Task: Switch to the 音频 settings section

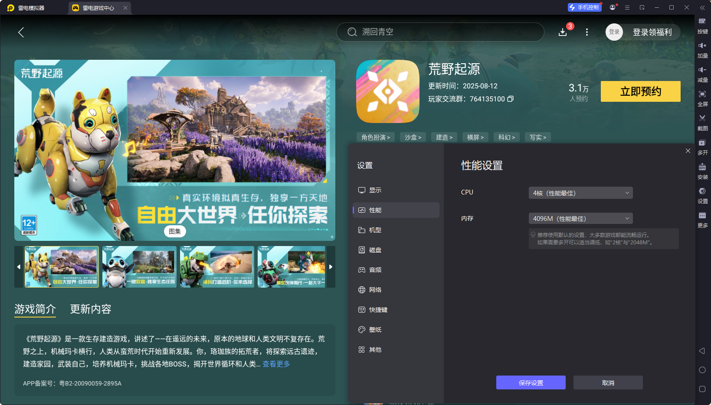Action: coord(375,269)
